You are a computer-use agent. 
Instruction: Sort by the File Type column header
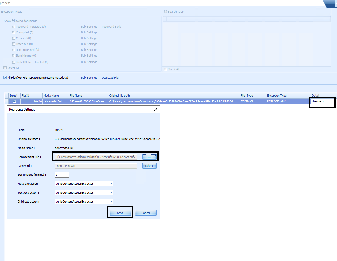253,96
